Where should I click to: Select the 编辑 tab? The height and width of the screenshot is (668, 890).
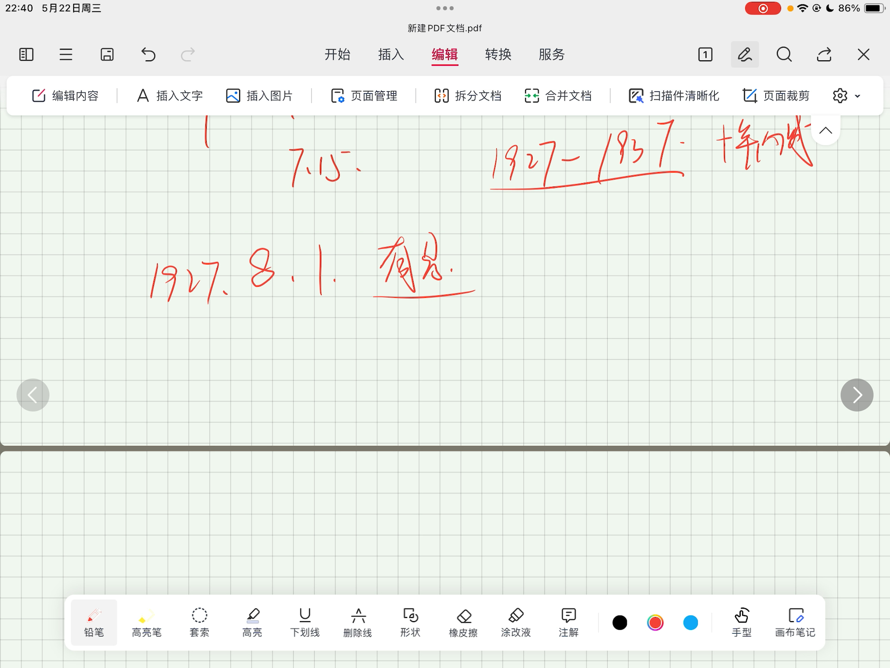[445, 55]
